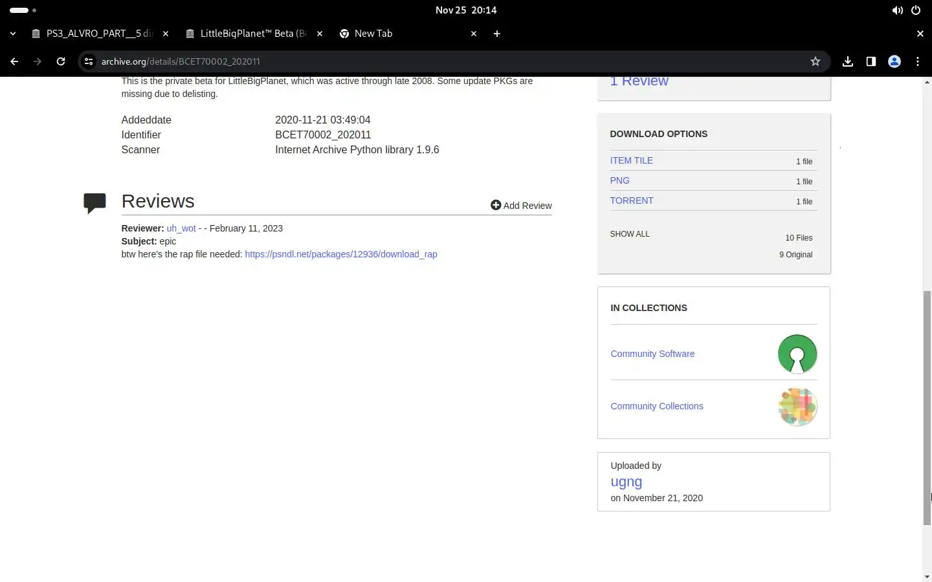Open the profile avatar menu
Viewport: 932px width, 582px height.
click(894, 61)
